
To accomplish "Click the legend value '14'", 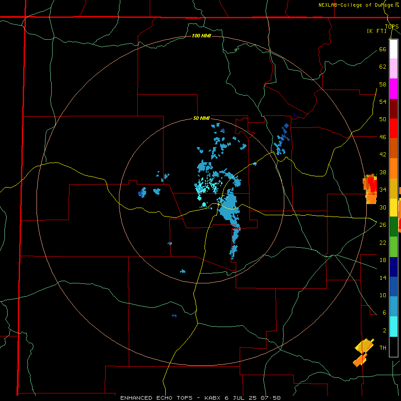I will [383, 278].
